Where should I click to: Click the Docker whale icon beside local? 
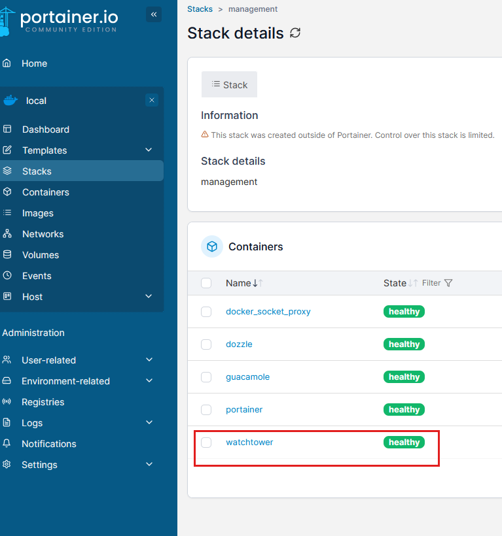coord(10,101)
